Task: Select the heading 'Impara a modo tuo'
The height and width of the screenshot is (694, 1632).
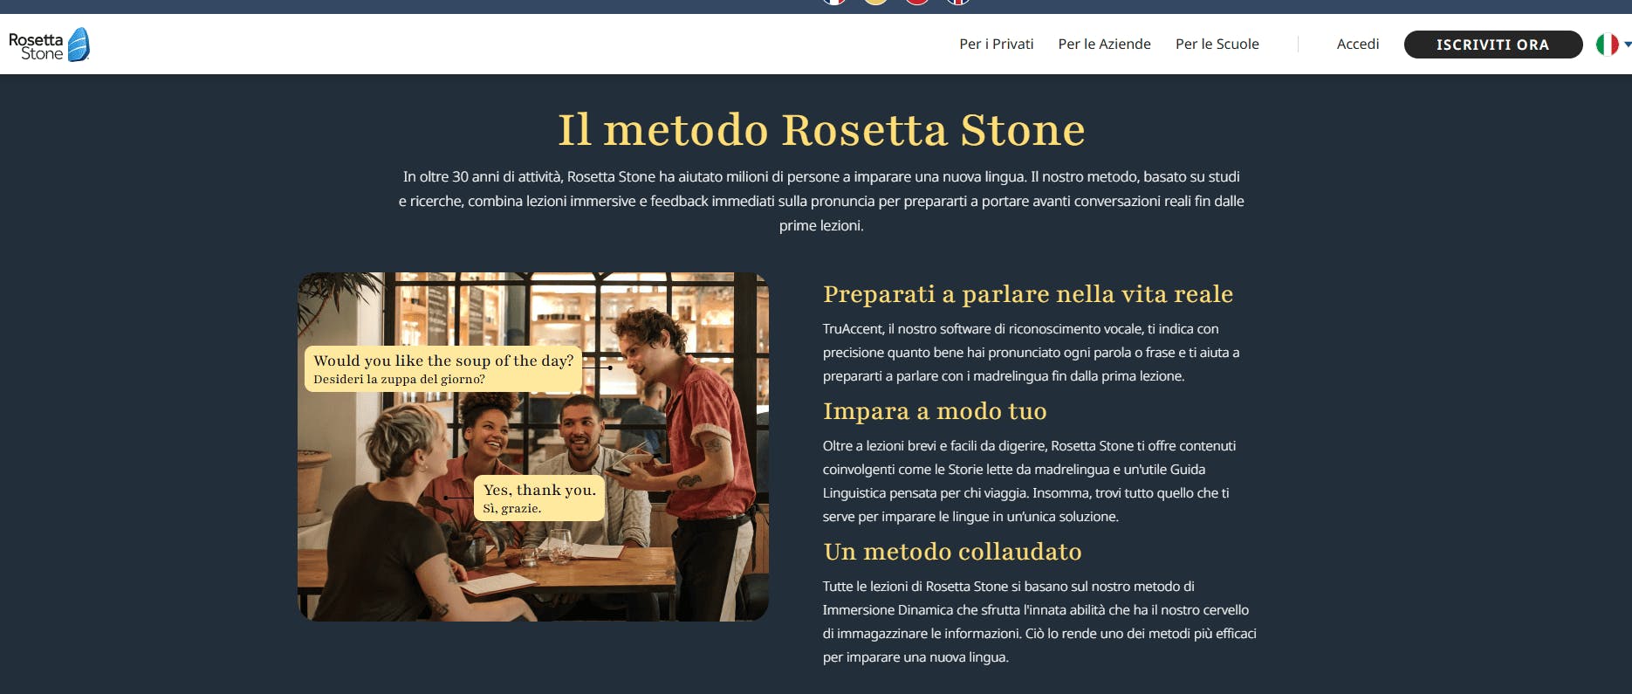Action: [x=935, y=411]
